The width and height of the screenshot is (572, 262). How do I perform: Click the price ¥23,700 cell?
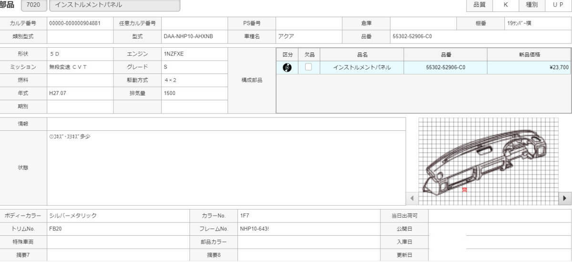tap(529, 68)
